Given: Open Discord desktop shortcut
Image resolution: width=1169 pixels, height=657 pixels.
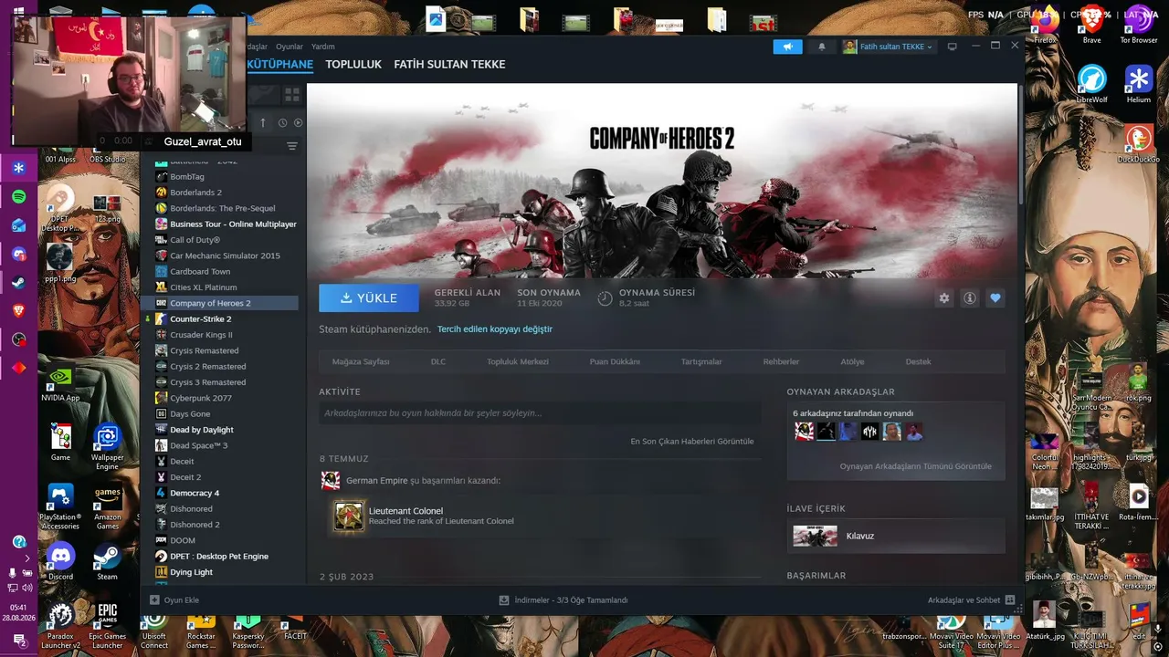Looking at the screenshot, I should point(60,559).
